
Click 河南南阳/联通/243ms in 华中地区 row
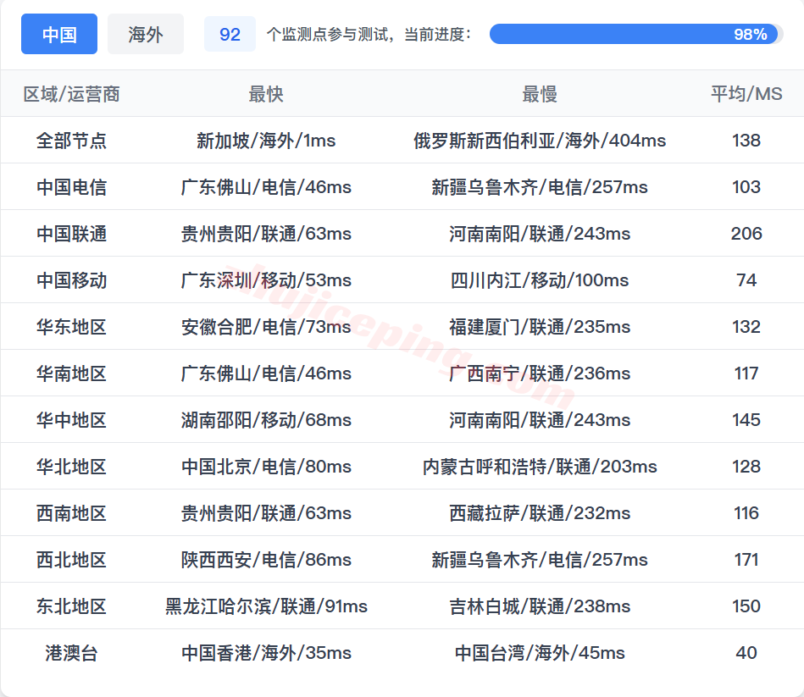(540, 420)
